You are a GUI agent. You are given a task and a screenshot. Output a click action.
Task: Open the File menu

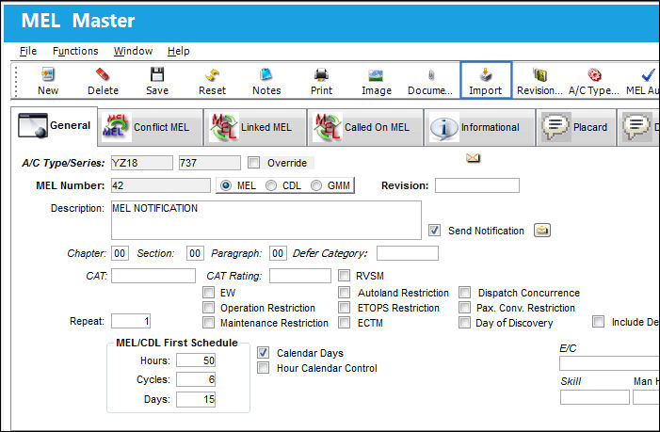coord(28,51)
